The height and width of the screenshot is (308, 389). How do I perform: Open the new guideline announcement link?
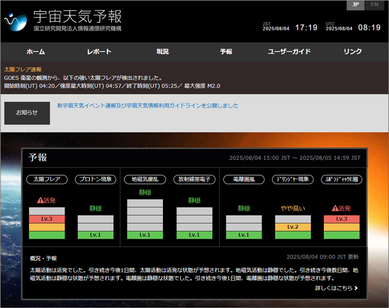pos(148,106)
